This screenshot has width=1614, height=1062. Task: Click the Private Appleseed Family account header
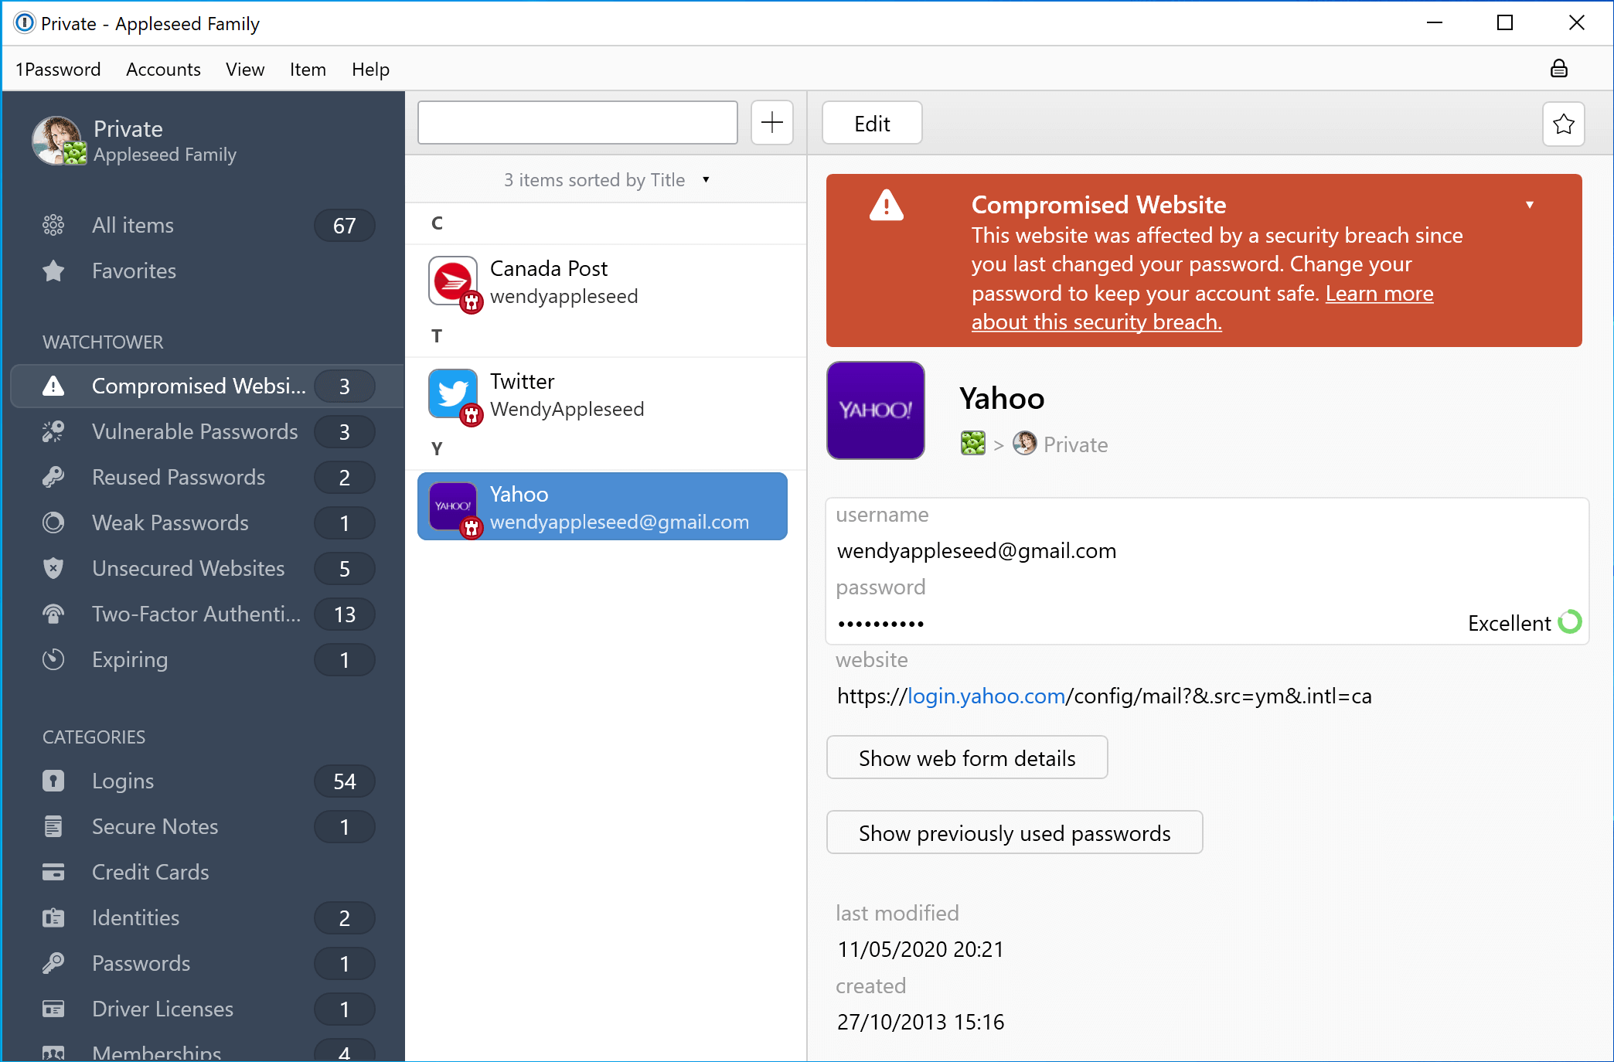point(135,140)
